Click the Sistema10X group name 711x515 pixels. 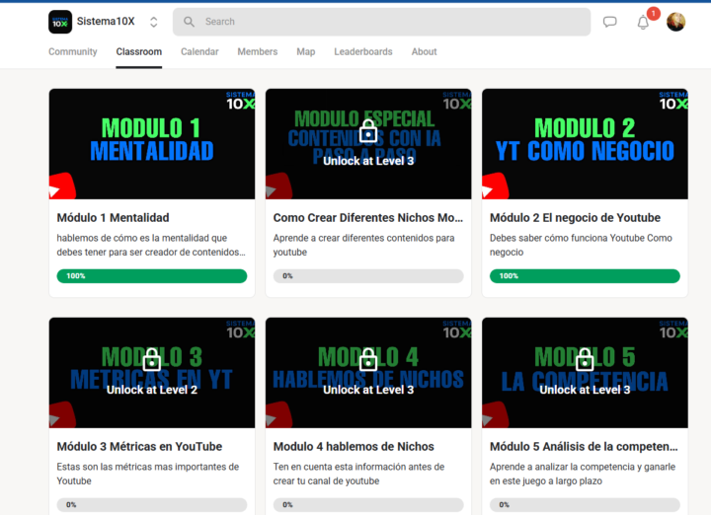[x=106, y=22]
